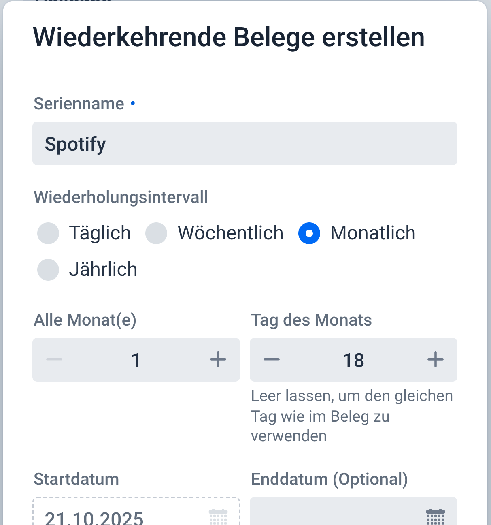Increase Tag des Monats with plus icon
Screen dimensions: 491x525
click(x=436, y=360)
